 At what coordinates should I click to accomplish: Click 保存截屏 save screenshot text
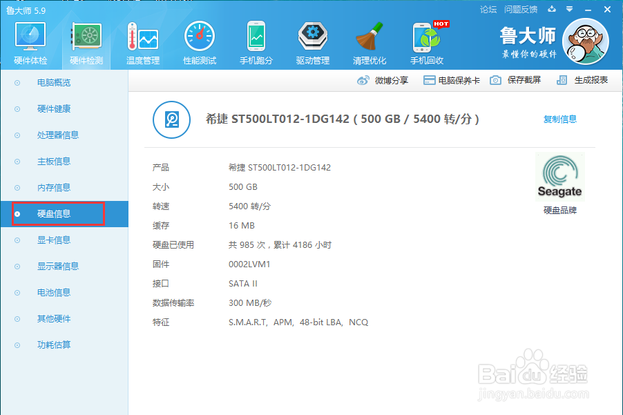point(524,80)
